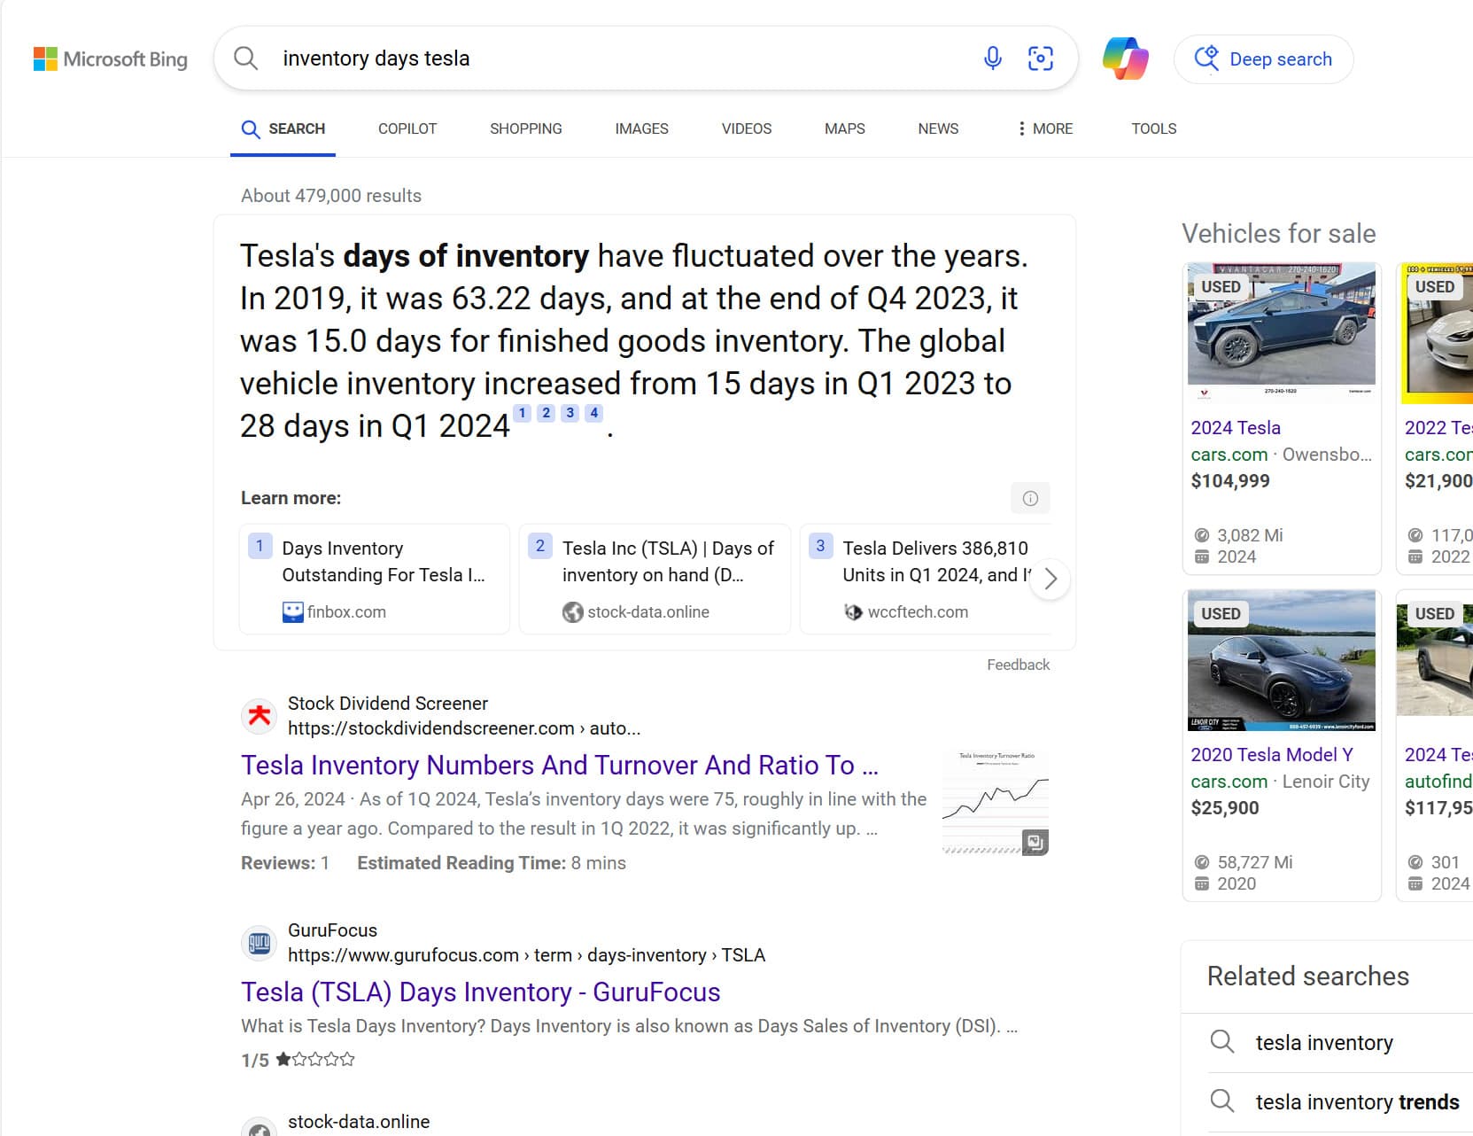Open the gurufocus.com URL breadcrumb
Viewport: 1473px width, 1136px height.
tap(526, 955)
